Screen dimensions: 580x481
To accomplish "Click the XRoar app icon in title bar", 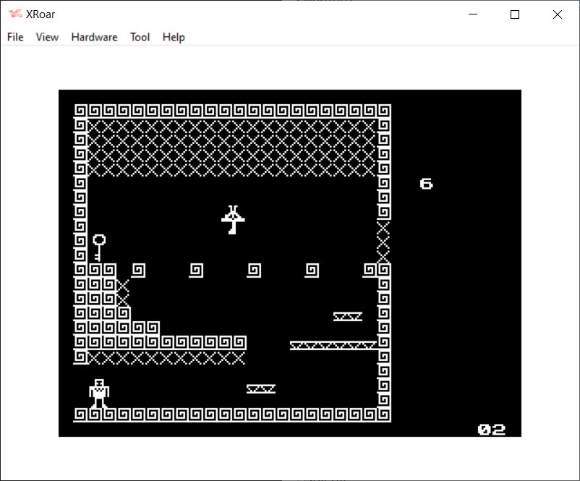I will pos(14,14).
